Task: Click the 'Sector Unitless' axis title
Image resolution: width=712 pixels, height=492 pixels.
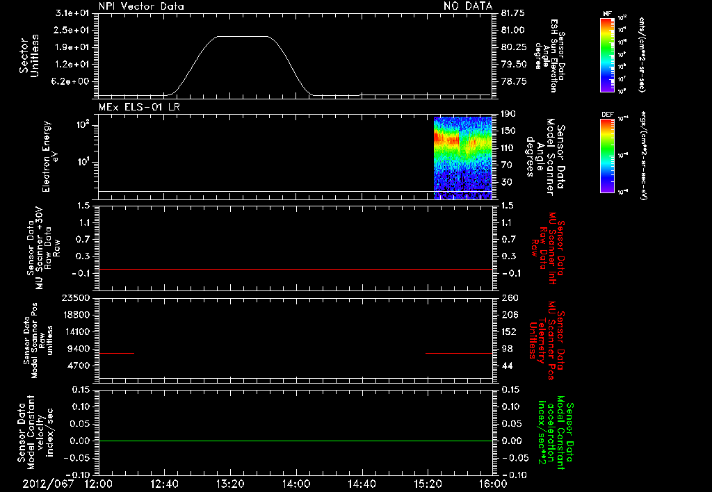Action: [29, 56]
